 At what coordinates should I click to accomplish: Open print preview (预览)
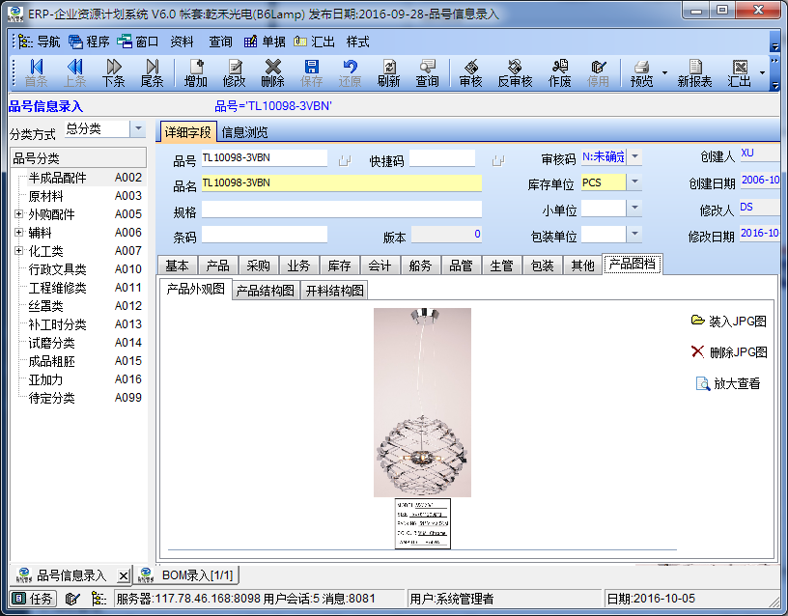click(x=642, y=73)
